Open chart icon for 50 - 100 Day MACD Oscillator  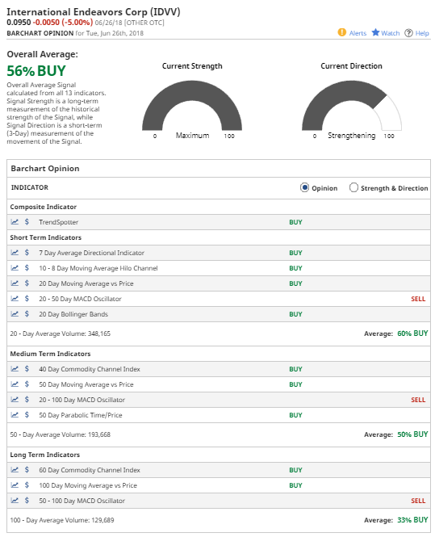click(15, 501)
